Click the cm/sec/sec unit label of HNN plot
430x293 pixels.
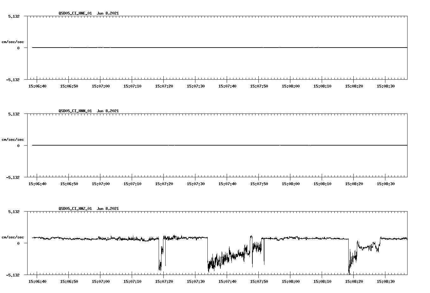click(x=13, y=140)
